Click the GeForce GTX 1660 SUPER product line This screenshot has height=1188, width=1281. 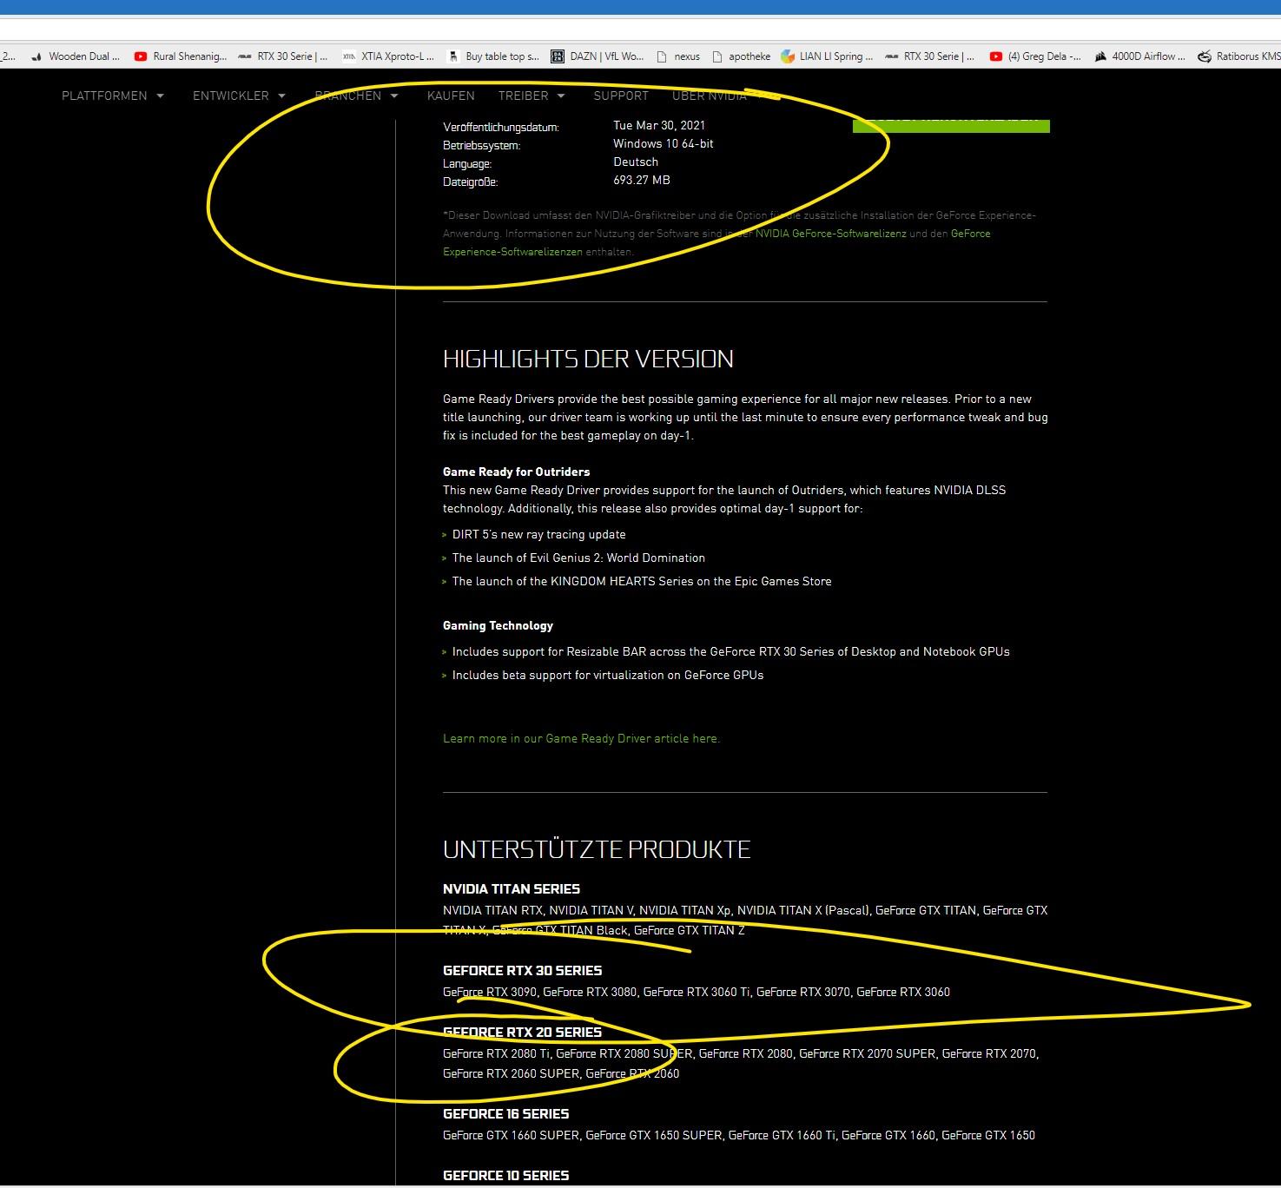pyautogui.click(x=739, y=1135)
